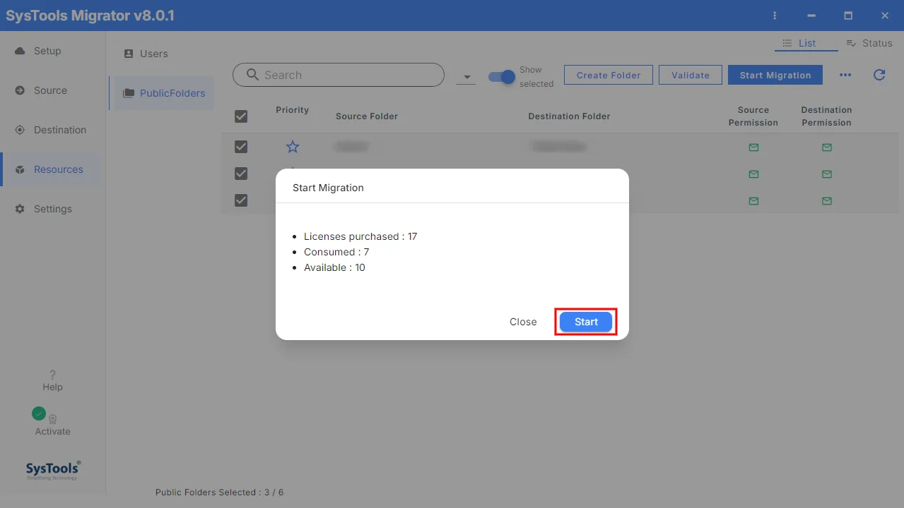Click the SysTools logo
The width and height of the screenshot is (904, 508).
click(53, 470)
